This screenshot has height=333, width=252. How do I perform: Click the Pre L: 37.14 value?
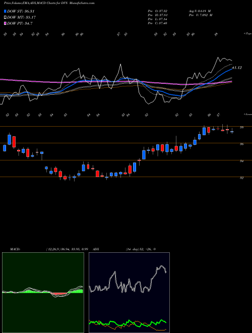pyautogui.click(x=158, y=19)
